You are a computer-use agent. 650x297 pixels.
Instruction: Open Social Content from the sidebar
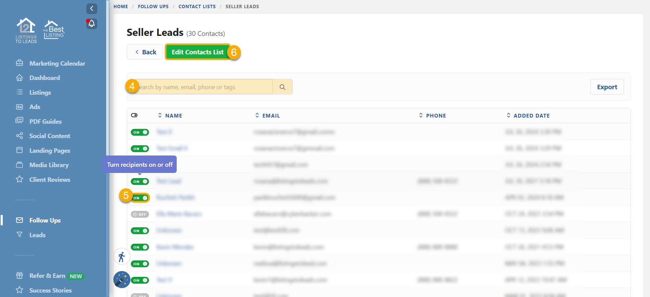click(x=50, y=136)
